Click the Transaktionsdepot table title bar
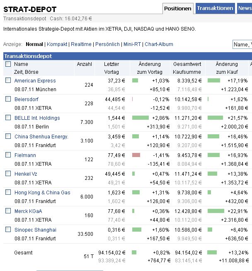The image size is (252, 271). click(128, 56)
